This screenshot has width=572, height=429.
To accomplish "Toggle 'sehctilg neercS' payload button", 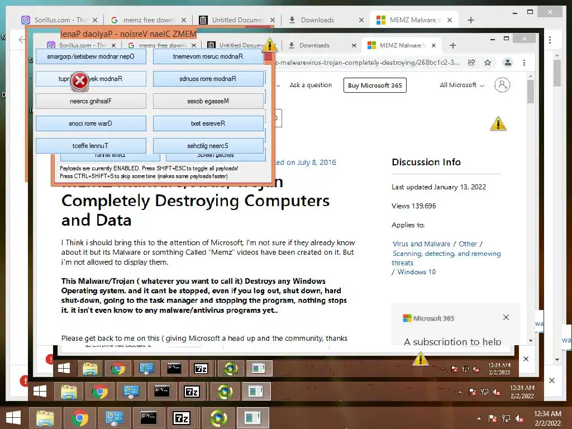I will [x=208, y=146].
